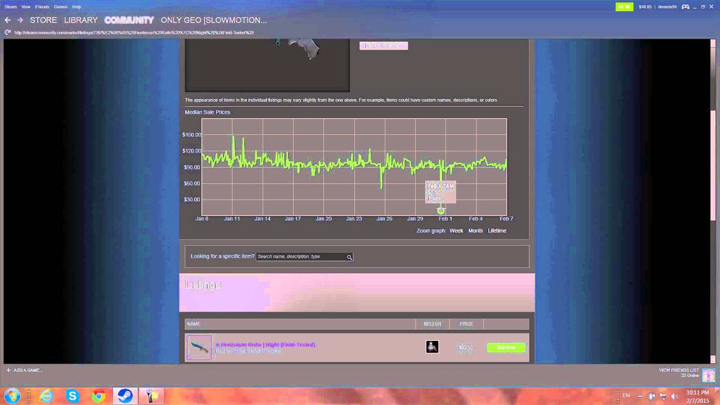Open Big Picture mode controller icon

[686, 7]
